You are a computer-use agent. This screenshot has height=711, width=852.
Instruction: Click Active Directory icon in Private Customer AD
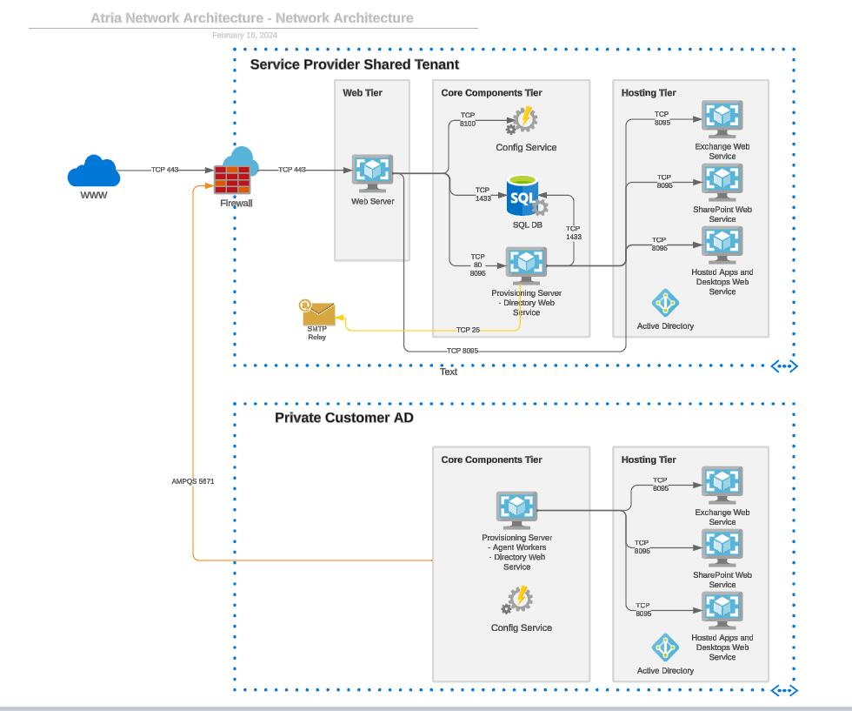(665, 647)
